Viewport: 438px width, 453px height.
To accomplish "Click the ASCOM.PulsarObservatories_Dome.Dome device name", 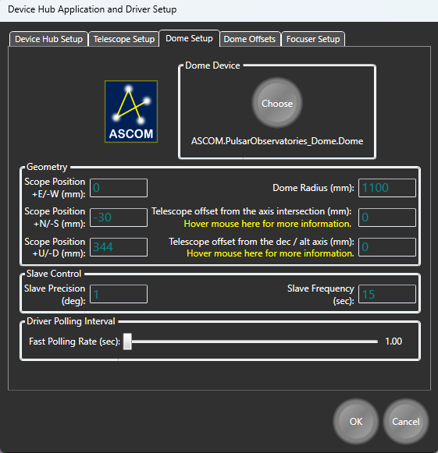I will [277, 141].
